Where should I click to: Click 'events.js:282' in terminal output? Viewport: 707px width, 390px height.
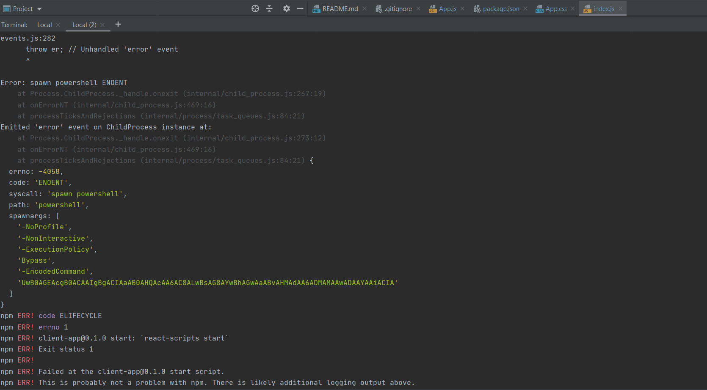28,38
